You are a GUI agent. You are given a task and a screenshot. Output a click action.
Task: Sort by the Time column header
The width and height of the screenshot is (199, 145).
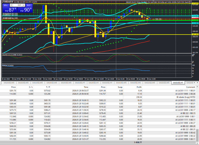tap(86, 87)
